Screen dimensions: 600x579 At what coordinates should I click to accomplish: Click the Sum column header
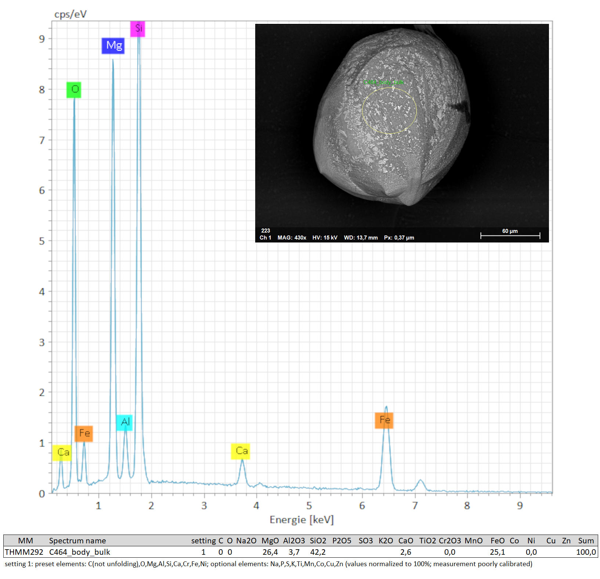coord(586,540)
